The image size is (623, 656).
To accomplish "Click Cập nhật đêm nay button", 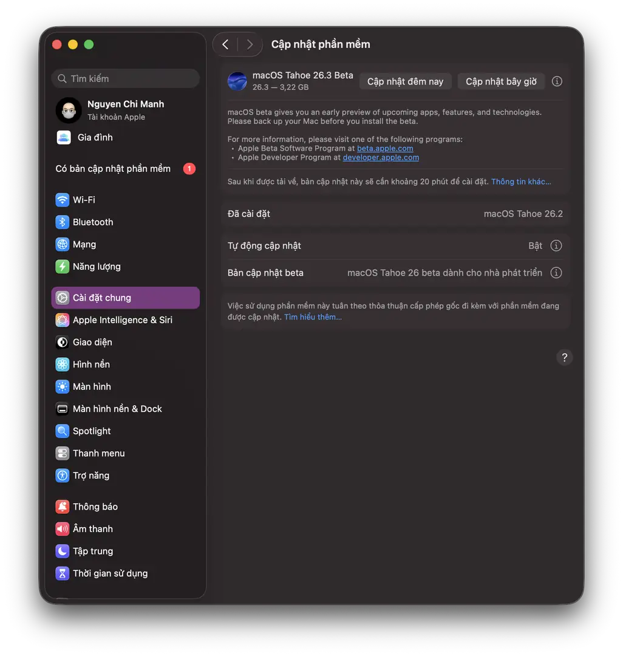I will point(405,81).
